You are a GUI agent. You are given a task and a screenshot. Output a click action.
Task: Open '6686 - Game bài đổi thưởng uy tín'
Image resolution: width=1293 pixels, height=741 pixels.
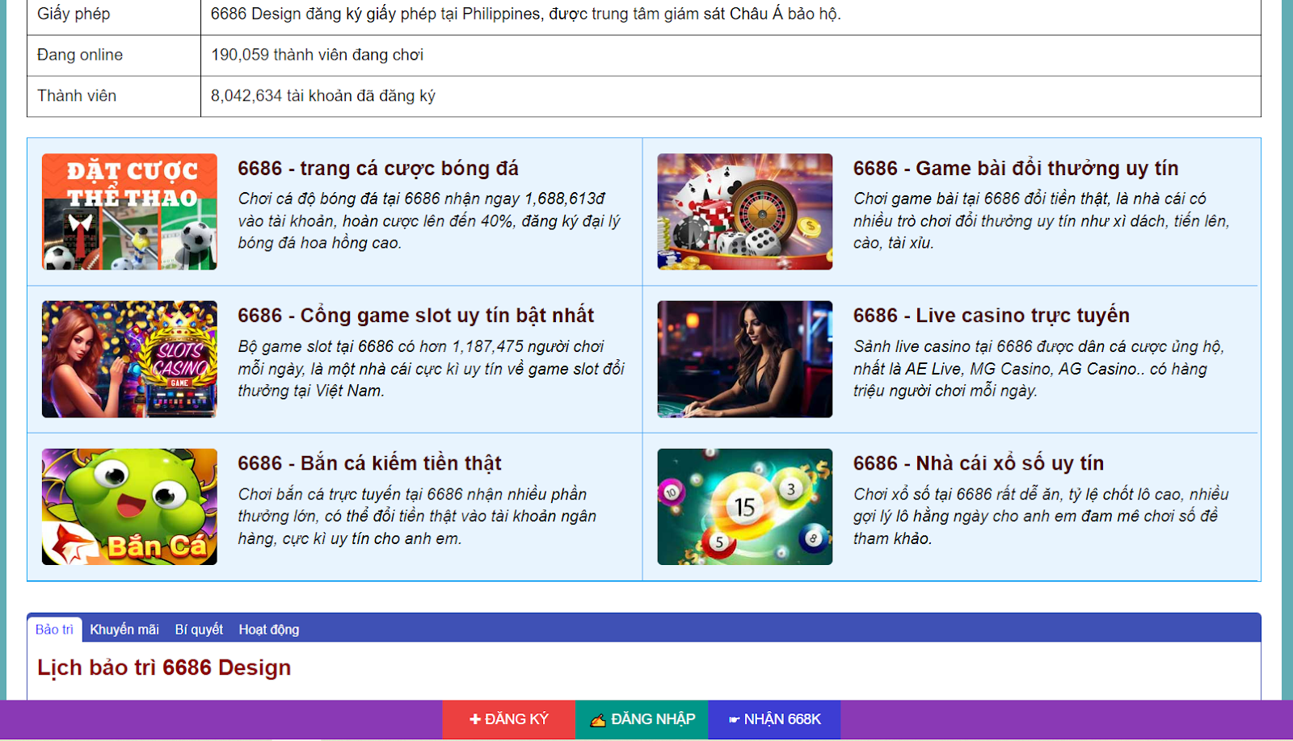pyautogui.click(x=1016, y=168)
